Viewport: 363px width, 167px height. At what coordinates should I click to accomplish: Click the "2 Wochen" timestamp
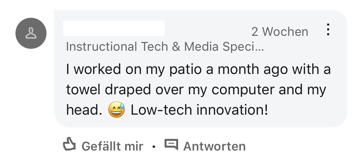pos(280,32)
